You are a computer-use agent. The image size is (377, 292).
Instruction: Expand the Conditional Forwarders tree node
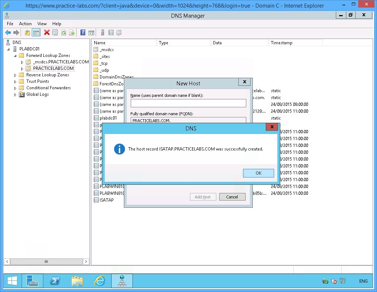pyautogui.click(x=15, y=88)
